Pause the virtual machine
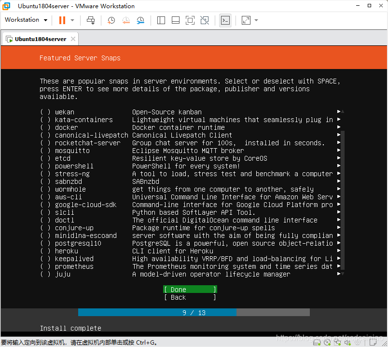Viewport: 388px width, 347px height. coord(62,20)
